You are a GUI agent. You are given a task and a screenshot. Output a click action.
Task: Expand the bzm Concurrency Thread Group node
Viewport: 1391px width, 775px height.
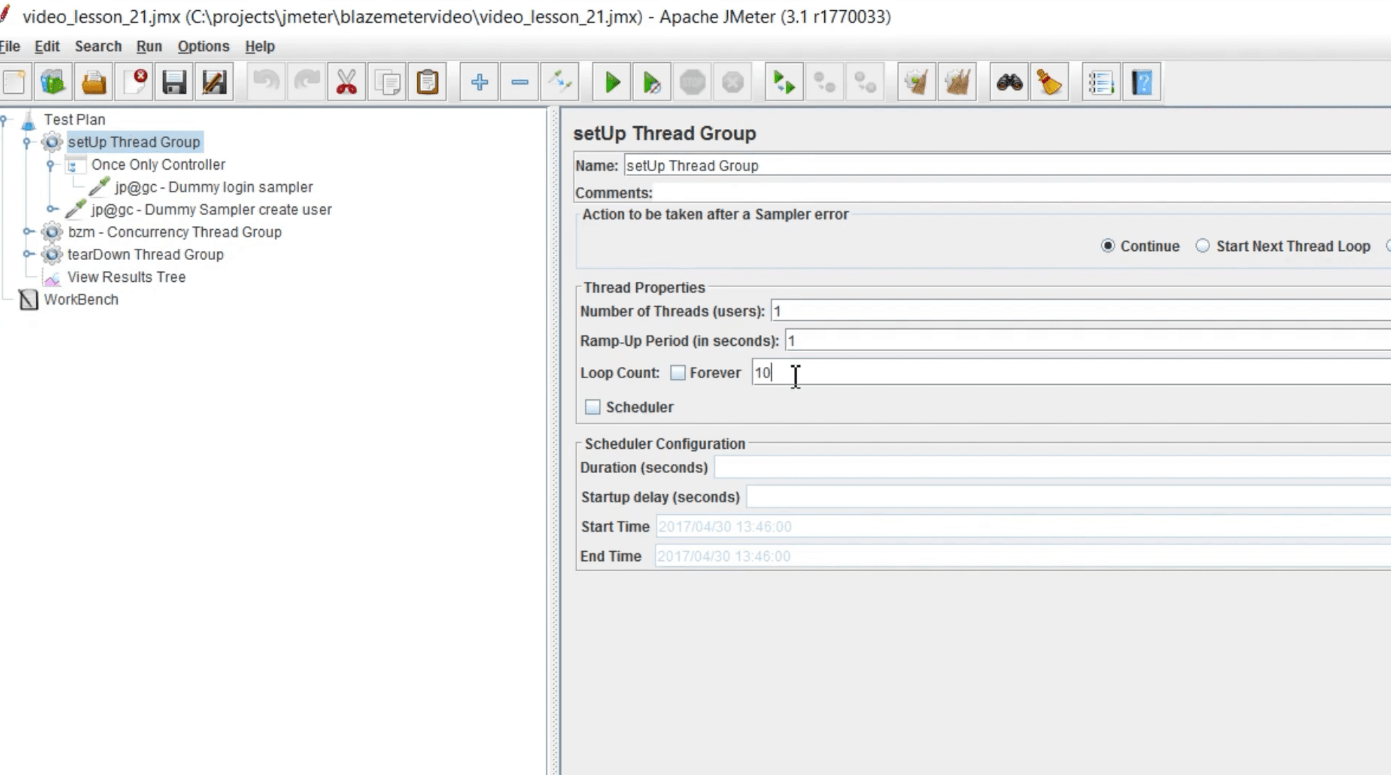coord(27,232)
